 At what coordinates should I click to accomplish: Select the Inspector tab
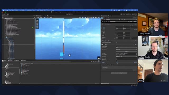(104, 16)
